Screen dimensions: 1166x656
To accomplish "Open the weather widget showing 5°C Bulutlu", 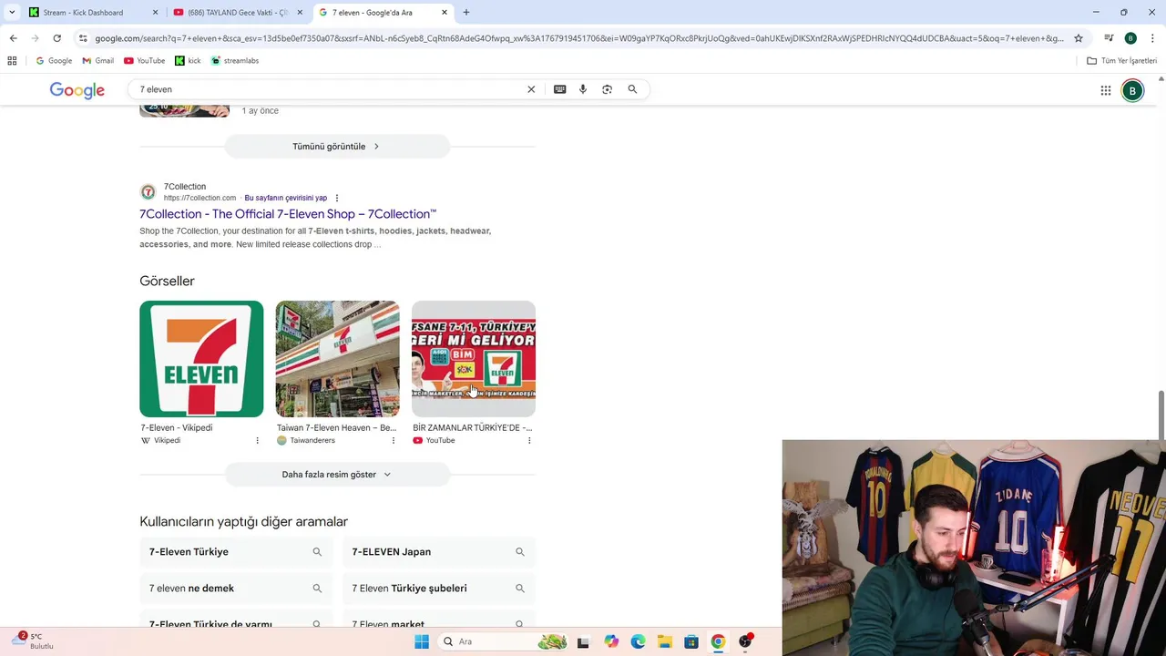I will tap(35, 641).
